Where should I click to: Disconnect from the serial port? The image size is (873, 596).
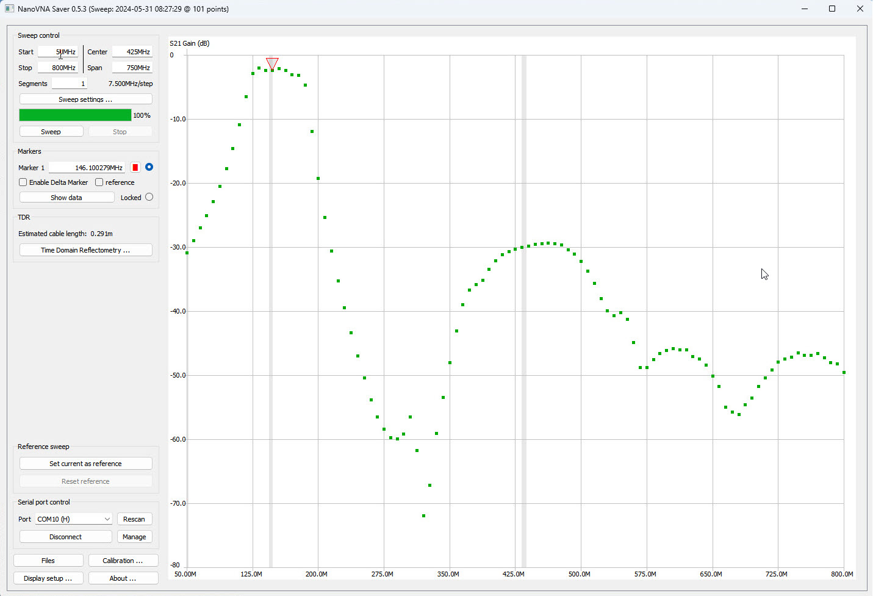65,536
